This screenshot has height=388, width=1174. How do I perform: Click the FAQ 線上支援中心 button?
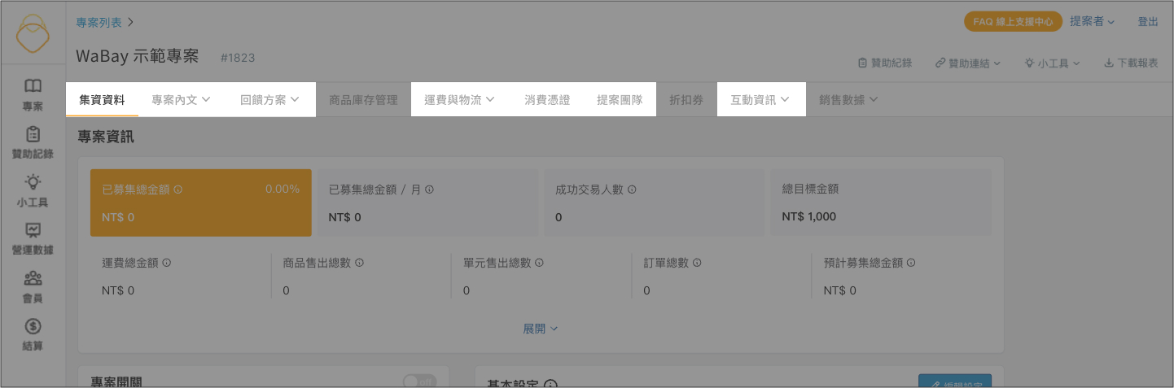pyautogui.click(x=1013, y=22)
